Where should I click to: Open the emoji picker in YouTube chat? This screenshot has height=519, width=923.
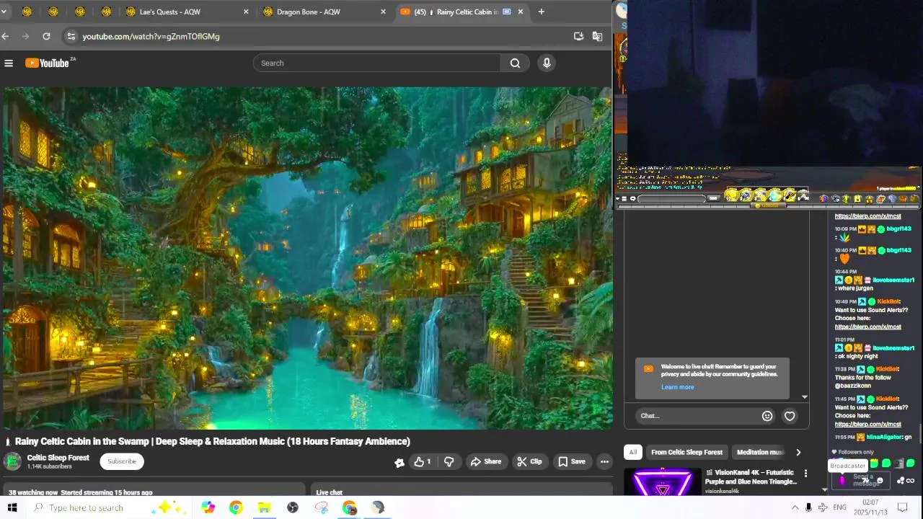point(767,416)
